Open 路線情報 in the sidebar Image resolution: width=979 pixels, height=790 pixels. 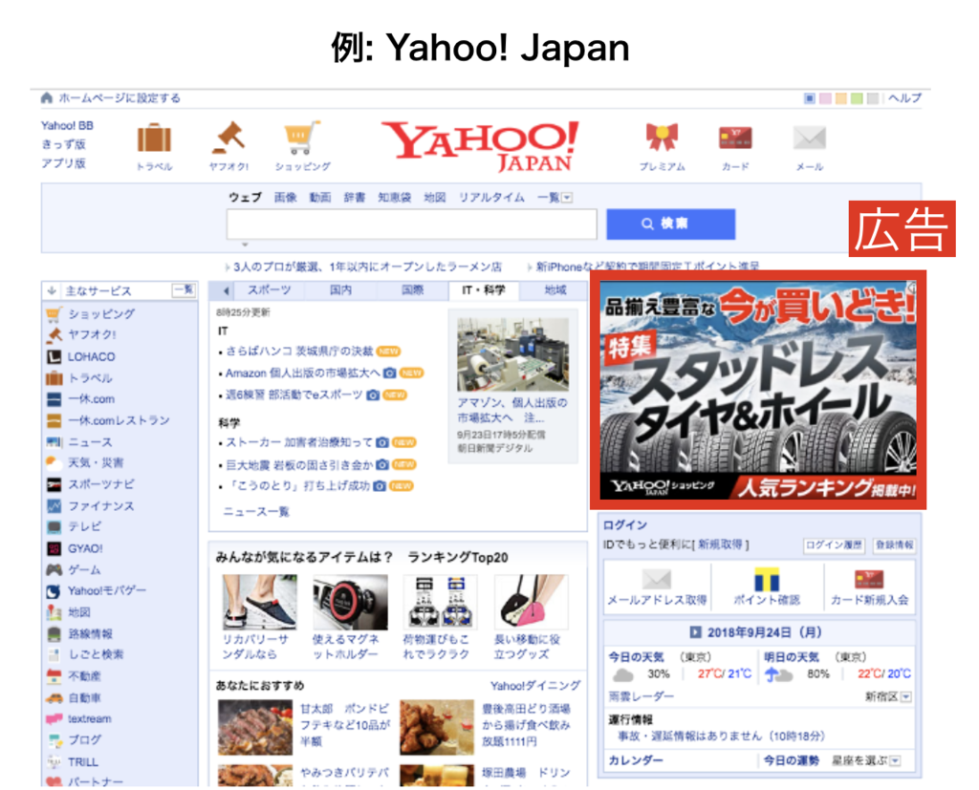pos(90,634)
